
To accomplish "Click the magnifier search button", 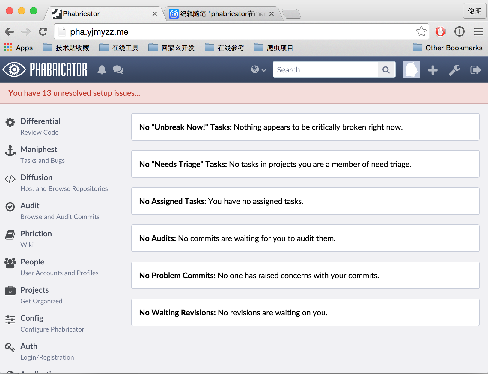I will pyautogui.click(x=386, y=70).
